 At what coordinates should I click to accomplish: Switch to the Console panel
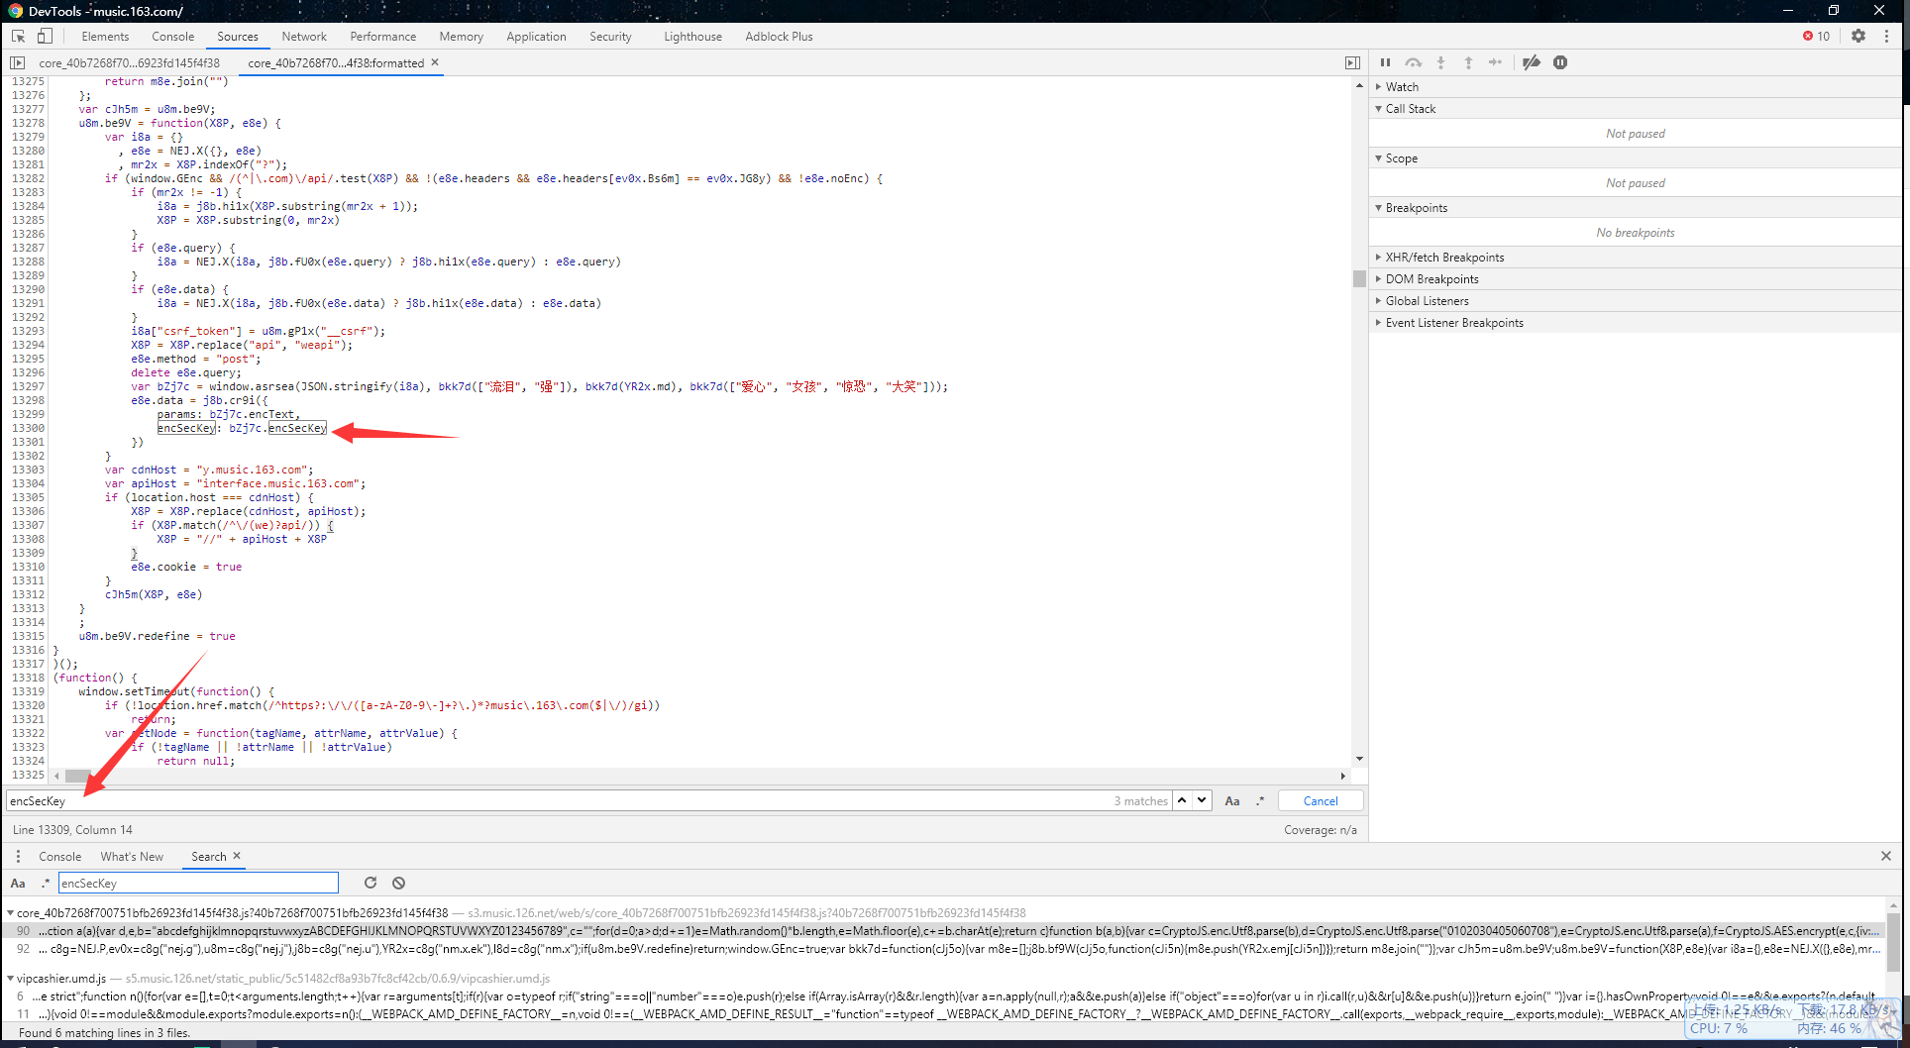(x=172, y=36)
